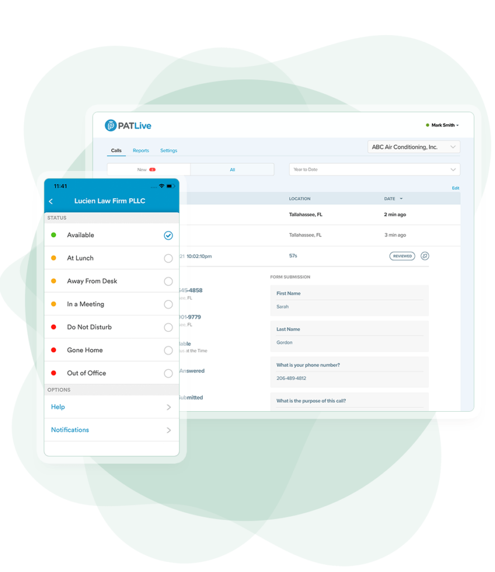Click the battery icon in the phone status bar
Screen dimensions: 495x572
[171, 186]
